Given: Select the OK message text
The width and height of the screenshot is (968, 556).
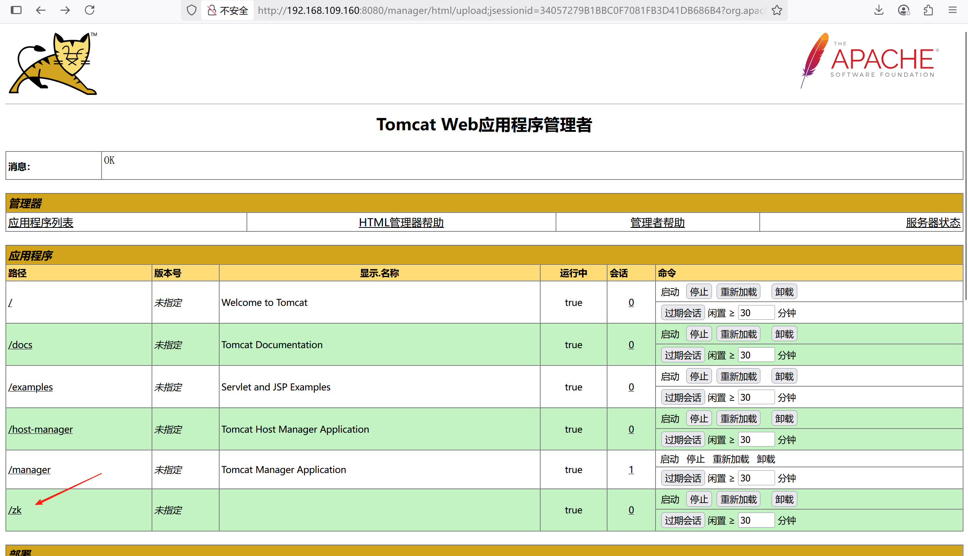Looking at the screenshot, I should pyautogui.click(x=109, y=160).
